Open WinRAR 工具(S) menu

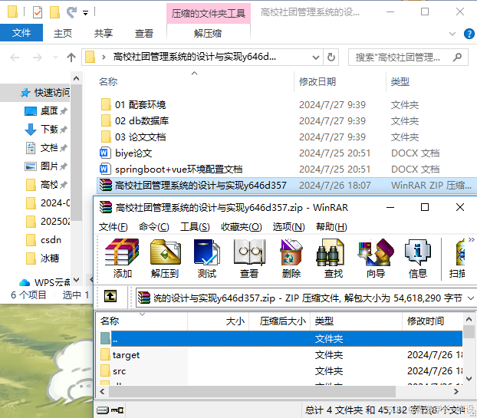195,227
